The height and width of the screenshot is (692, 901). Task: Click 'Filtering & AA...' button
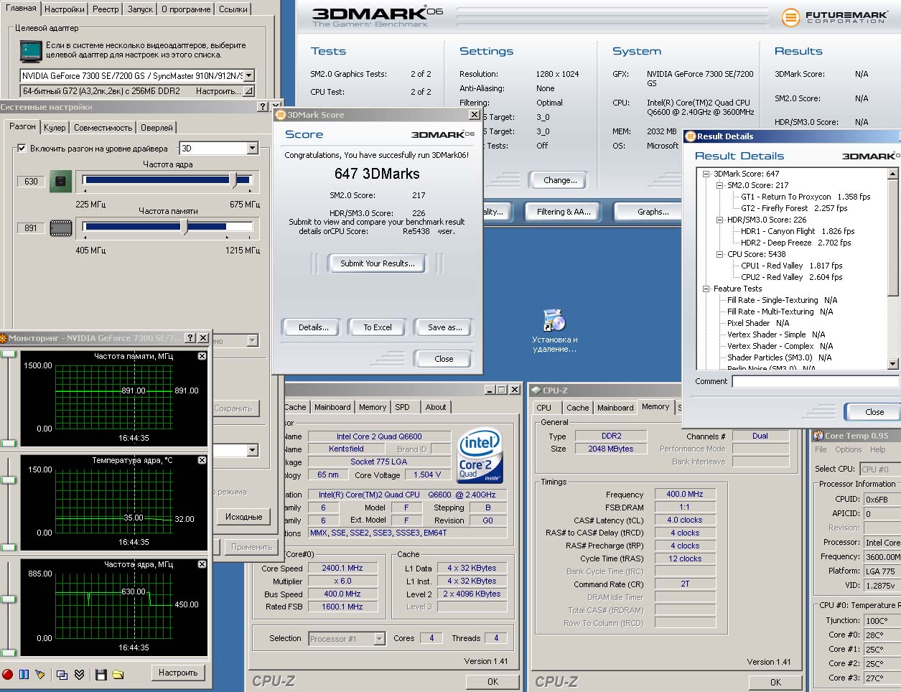coord(564,212)
